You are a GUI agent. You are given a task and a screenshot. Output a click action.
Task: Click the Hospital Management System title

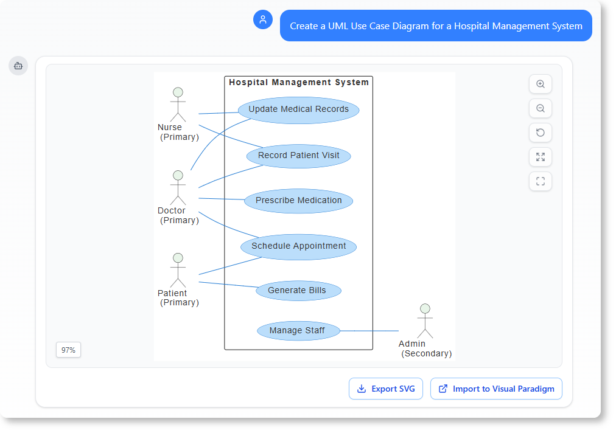(x=298, y=82)
